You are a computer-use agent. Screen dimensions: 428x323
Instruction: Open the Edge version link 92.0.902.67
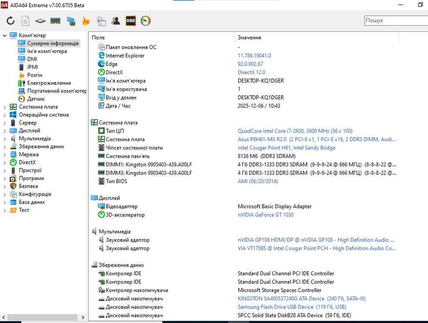tap(250, 64)
